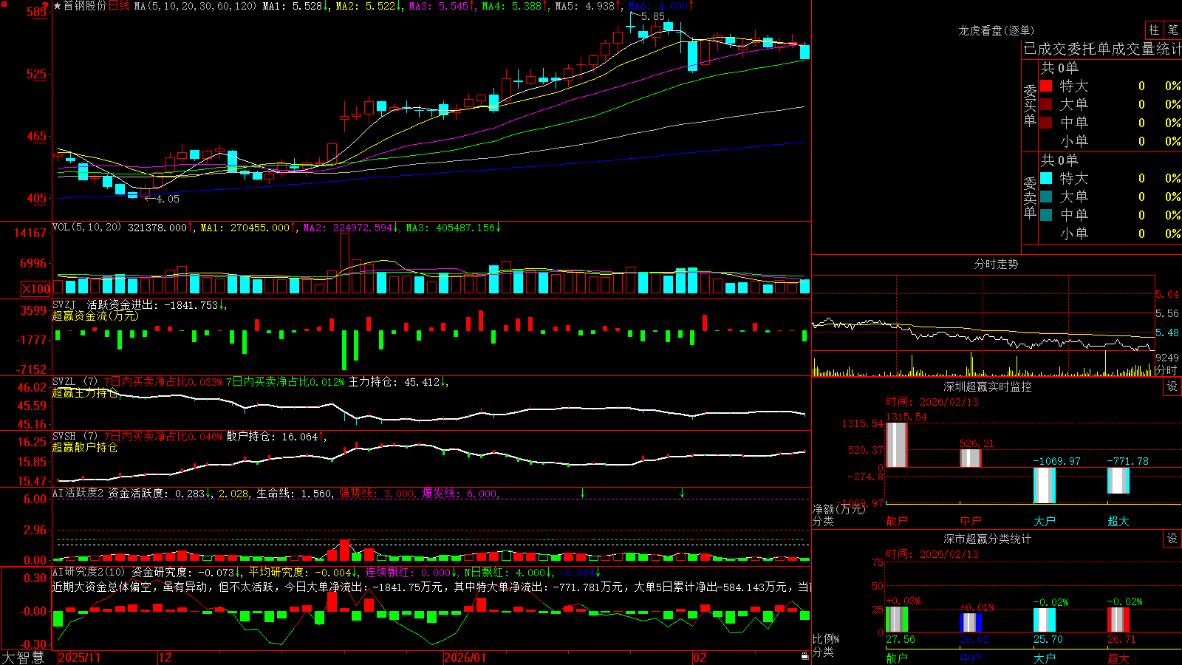Click the dark red 中单 buy-order swatch
The width and height of the screenshot is (1182, 665).
[x=1046, y=123]
